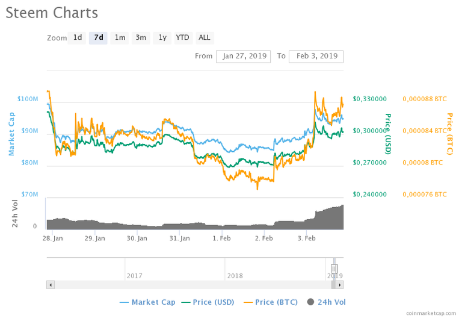Click the vertical Price (BTC) axis title
This screenshot has height=318, width=462.
pos(449,134)
